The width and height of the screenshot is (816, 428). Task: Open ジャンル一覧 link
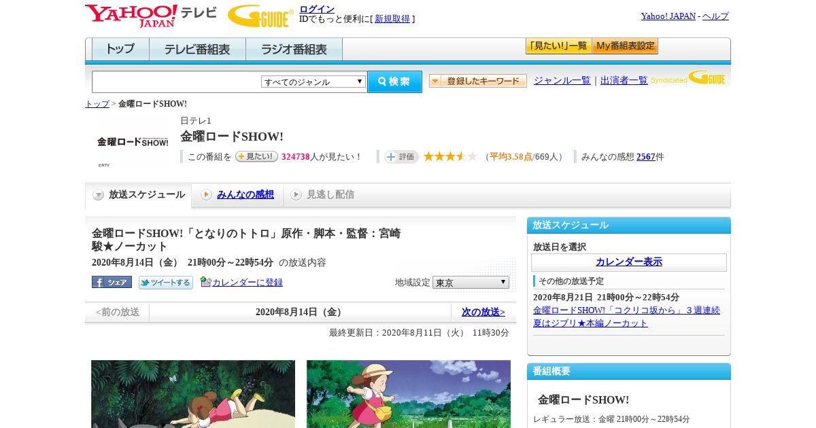562,81
